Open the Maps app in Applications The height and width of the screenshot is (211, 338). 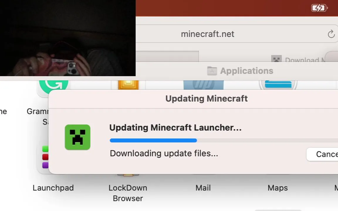point(278,188)
